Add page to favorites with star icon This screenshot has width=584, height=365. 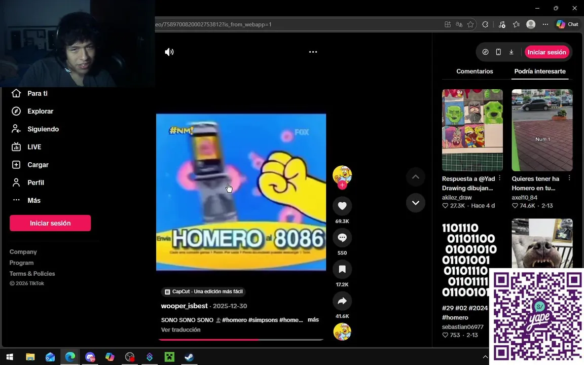[x=470, y=24]
